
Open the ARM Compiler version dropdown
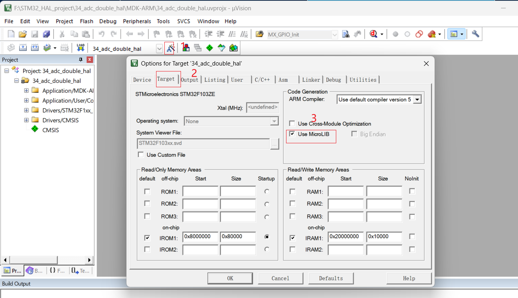click(417, 99)
